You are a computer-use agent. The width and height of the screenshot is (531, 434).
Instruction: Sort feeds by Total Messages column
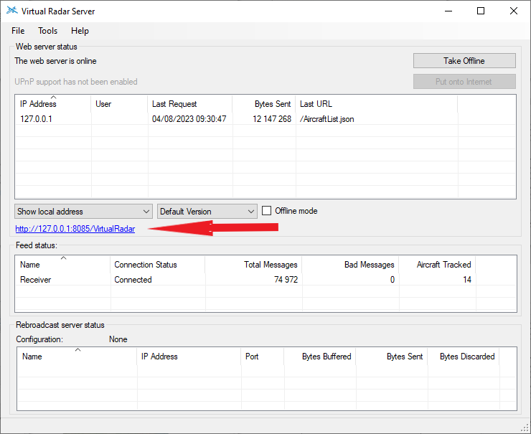pos(253,265)
